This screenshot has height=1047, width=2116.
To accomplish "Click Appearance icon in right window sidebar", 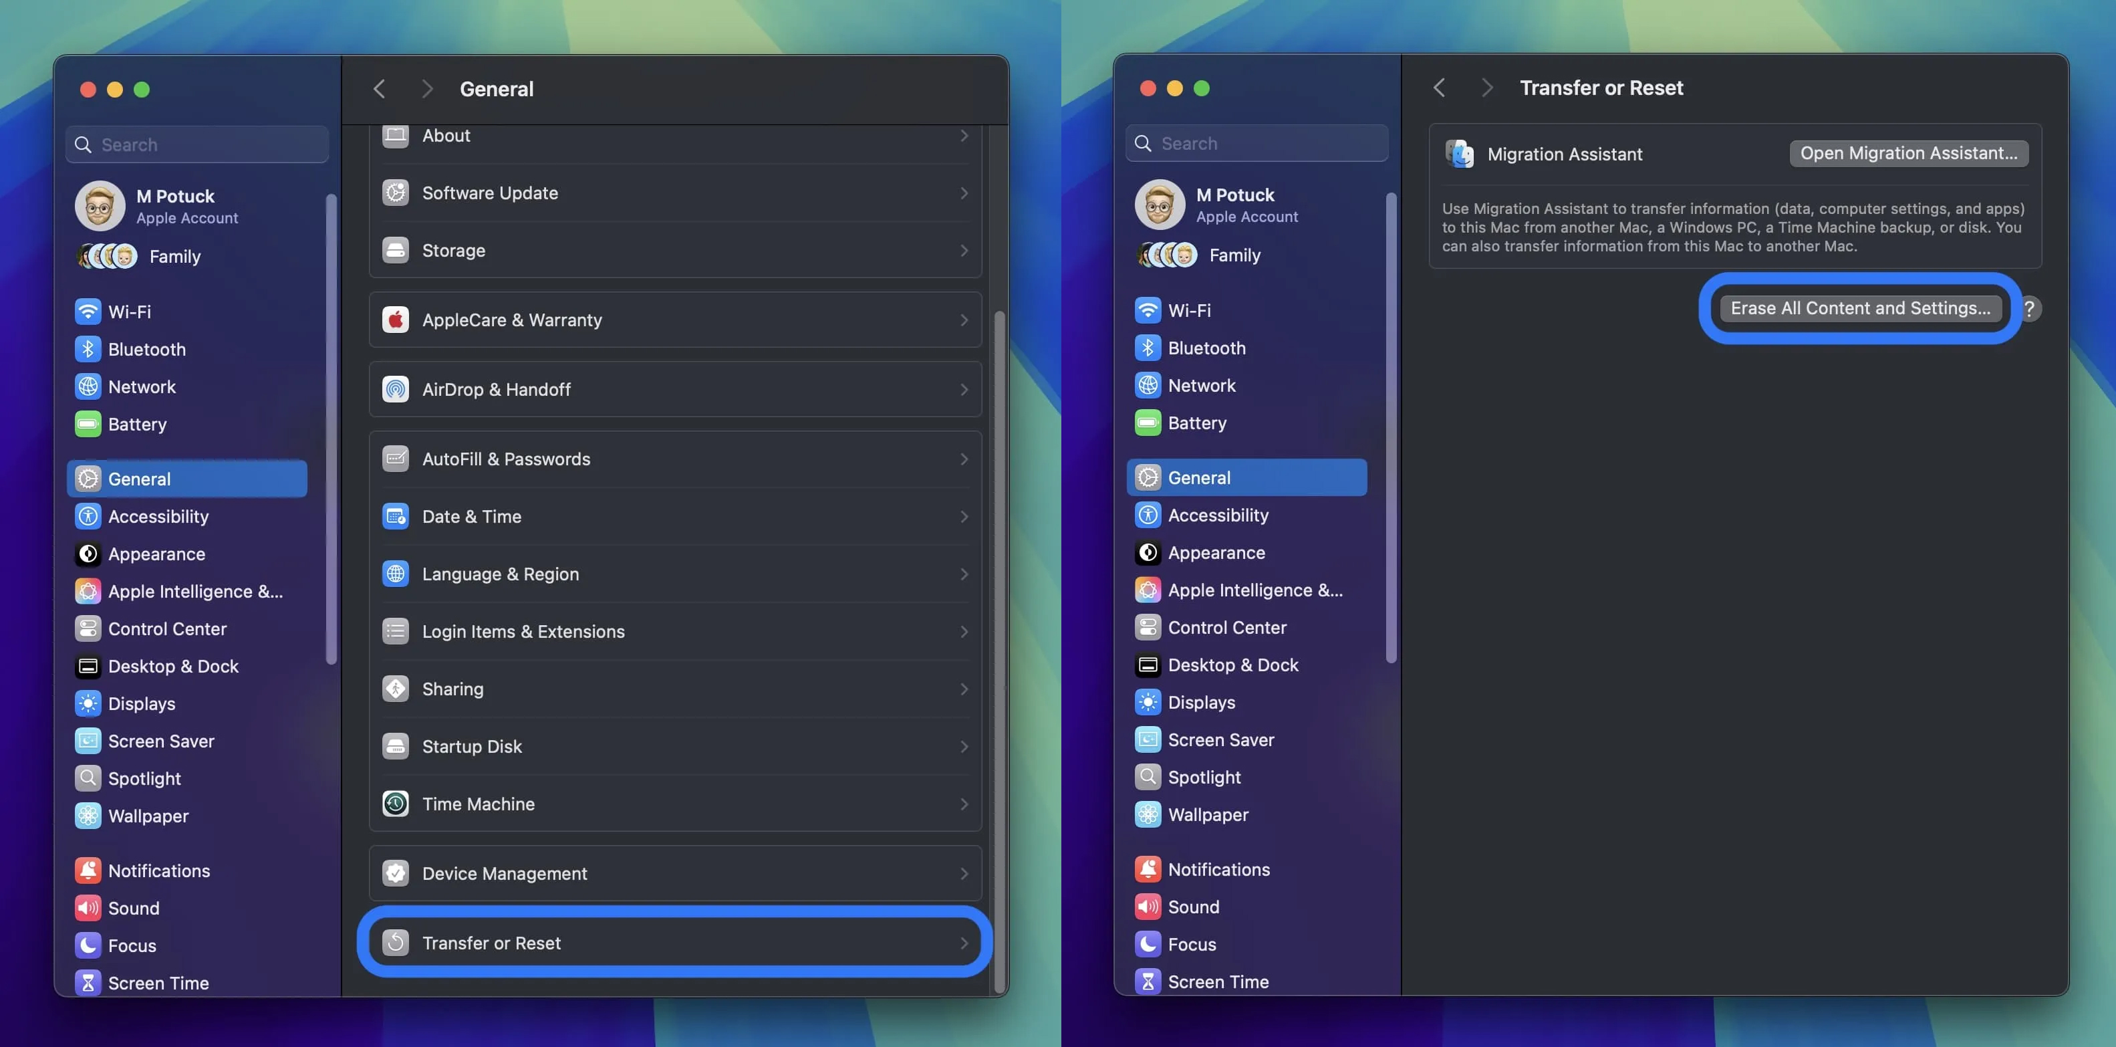I will tap(1148, 552).
